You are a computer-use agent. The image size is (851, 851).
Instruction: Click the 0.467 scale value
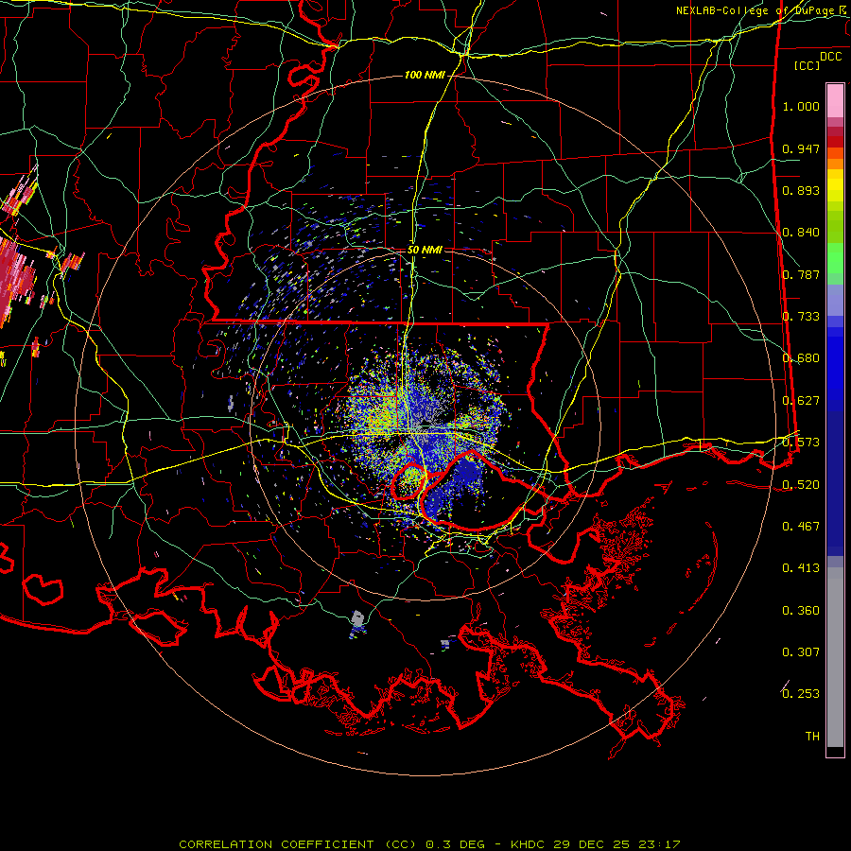[x=801, y=527]
